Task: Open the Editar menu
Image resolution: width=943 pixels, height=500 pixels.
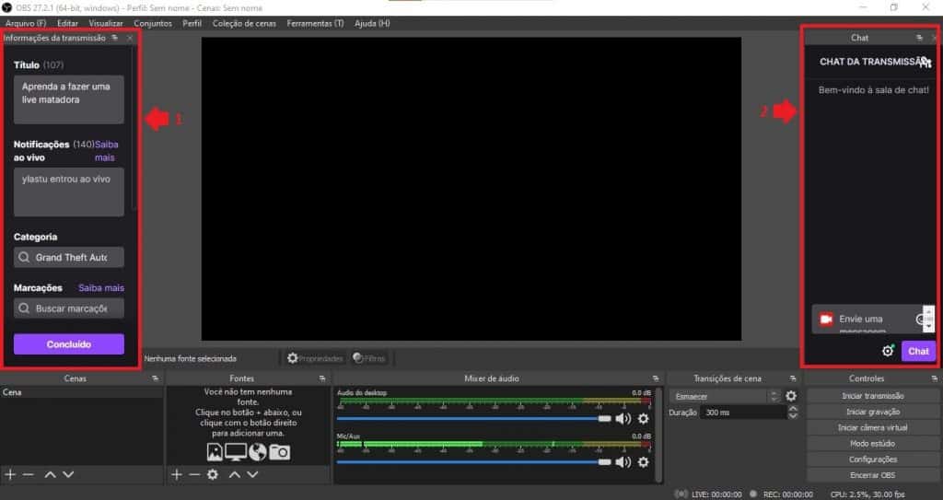Action: (x=67, y=23)
